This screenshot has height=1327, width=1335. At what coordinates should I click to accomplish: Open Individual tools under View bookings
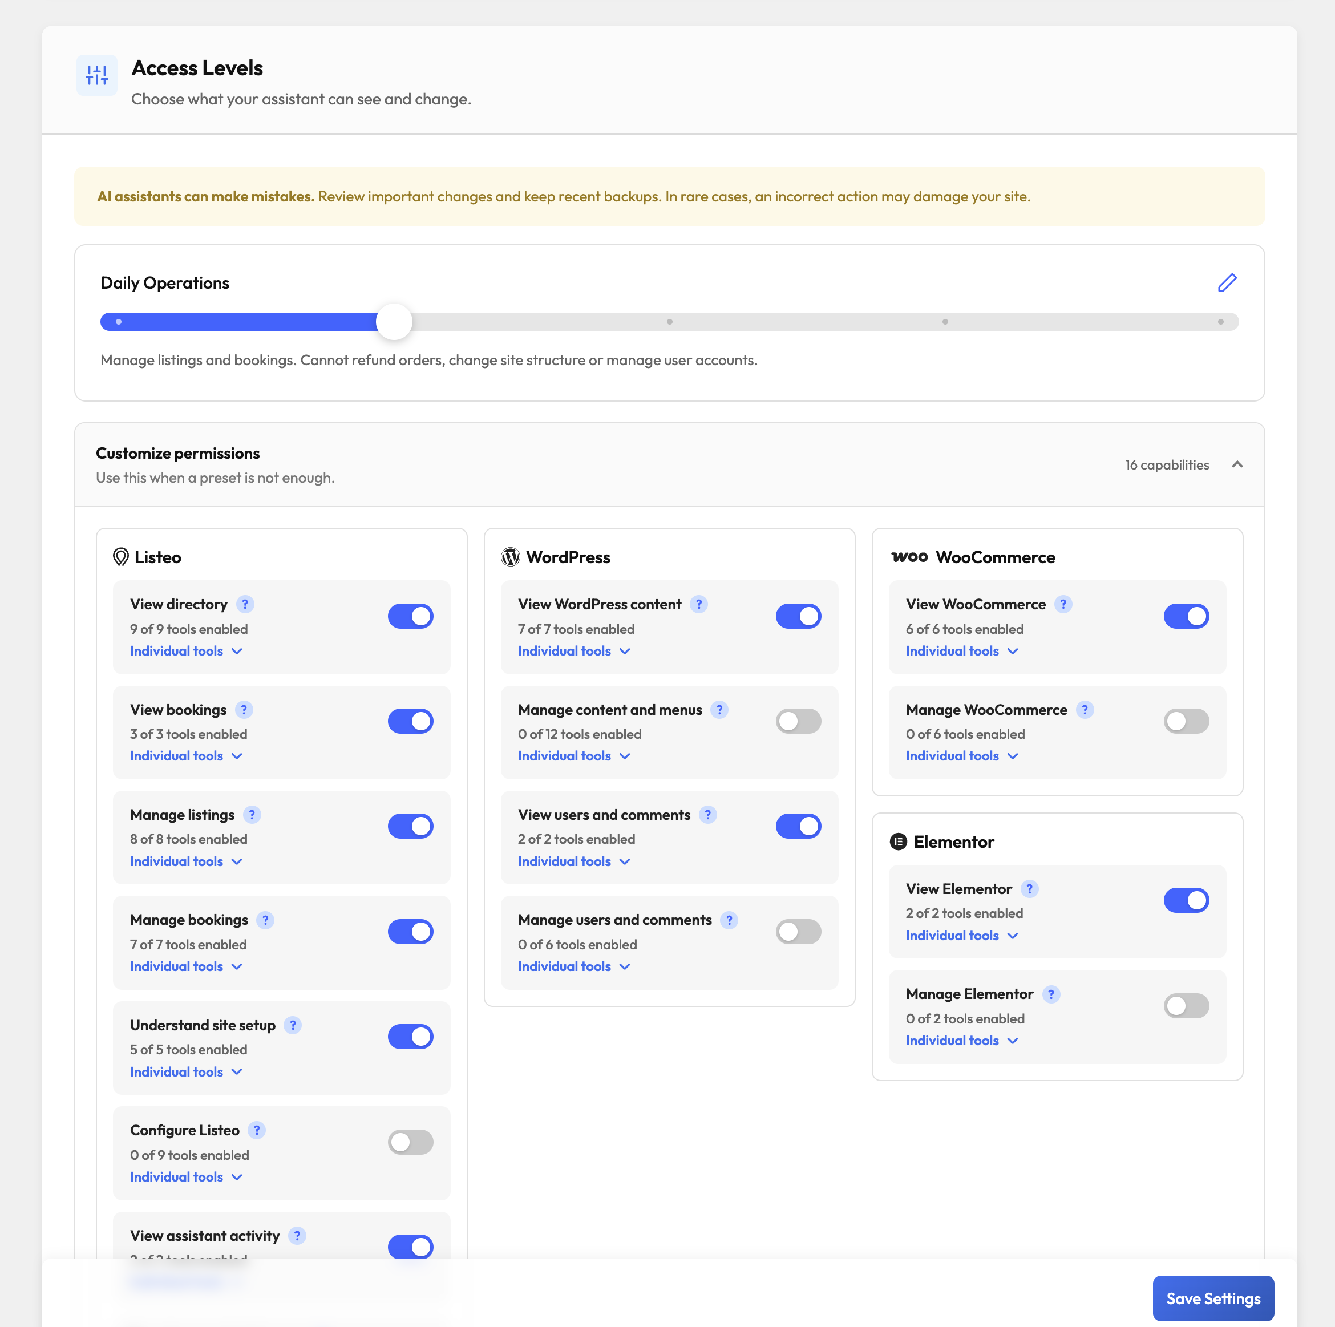(x=187, y=756)
